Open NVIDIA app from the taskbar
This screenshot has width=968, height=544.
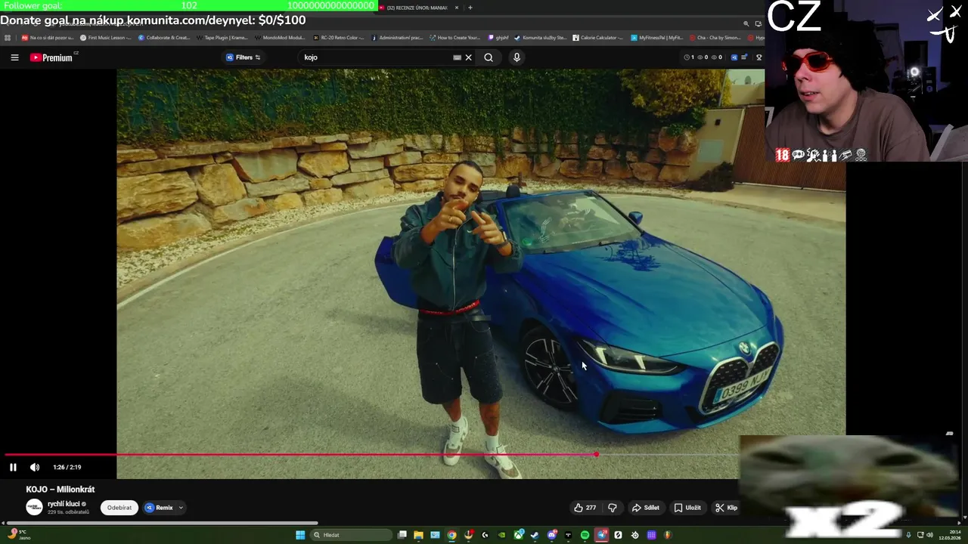(x=501, y=535)
